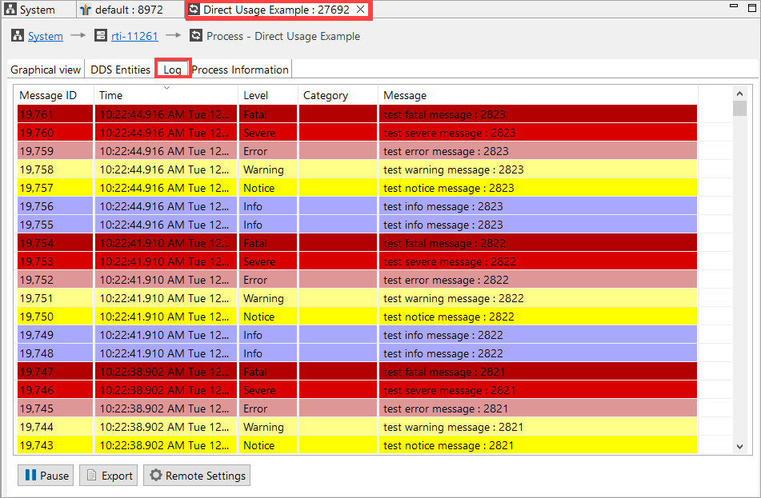Select log row with ID 19,752
Image resolution: width=761 pixels, height=498 pixels.
click(x=357, y=281)
